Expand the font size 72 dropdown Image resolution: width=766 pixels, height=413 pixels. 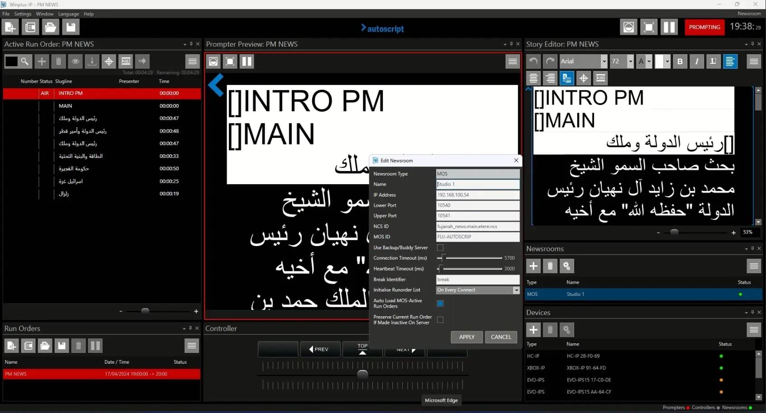[630, 62]
